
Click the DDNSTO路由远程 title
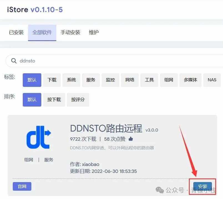click(106, 129)
